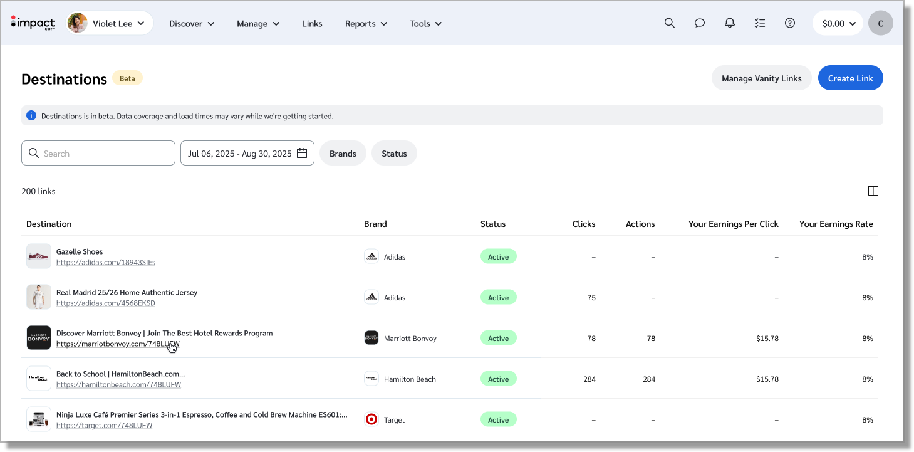Click the 284 clicks value for Hamilton Beach
The image size is (914, 452).
coord(589,379)
